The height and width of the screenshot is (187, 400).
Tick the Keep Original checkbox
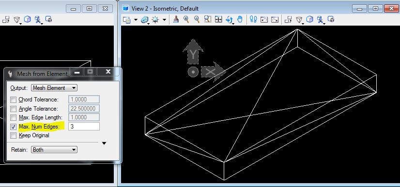click(x=13, y=135)
